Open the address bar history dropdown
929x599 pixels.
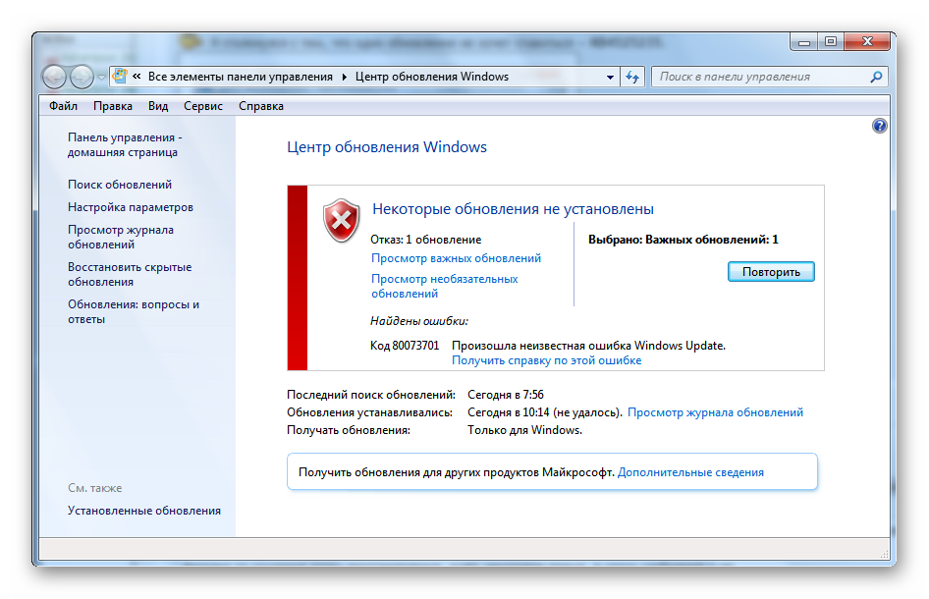tap(610, 77)
